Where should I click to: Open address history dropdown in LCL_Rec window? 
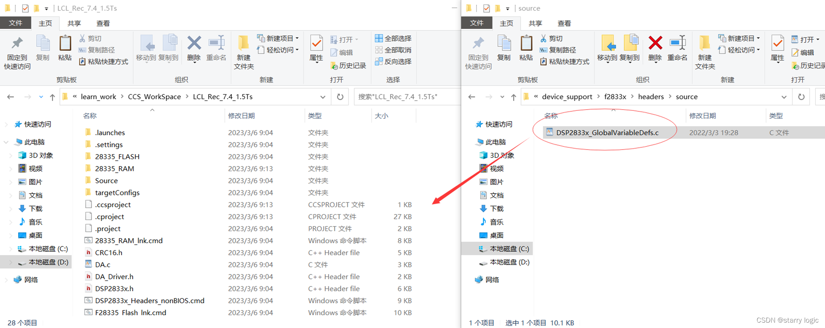tap(323, 97)
